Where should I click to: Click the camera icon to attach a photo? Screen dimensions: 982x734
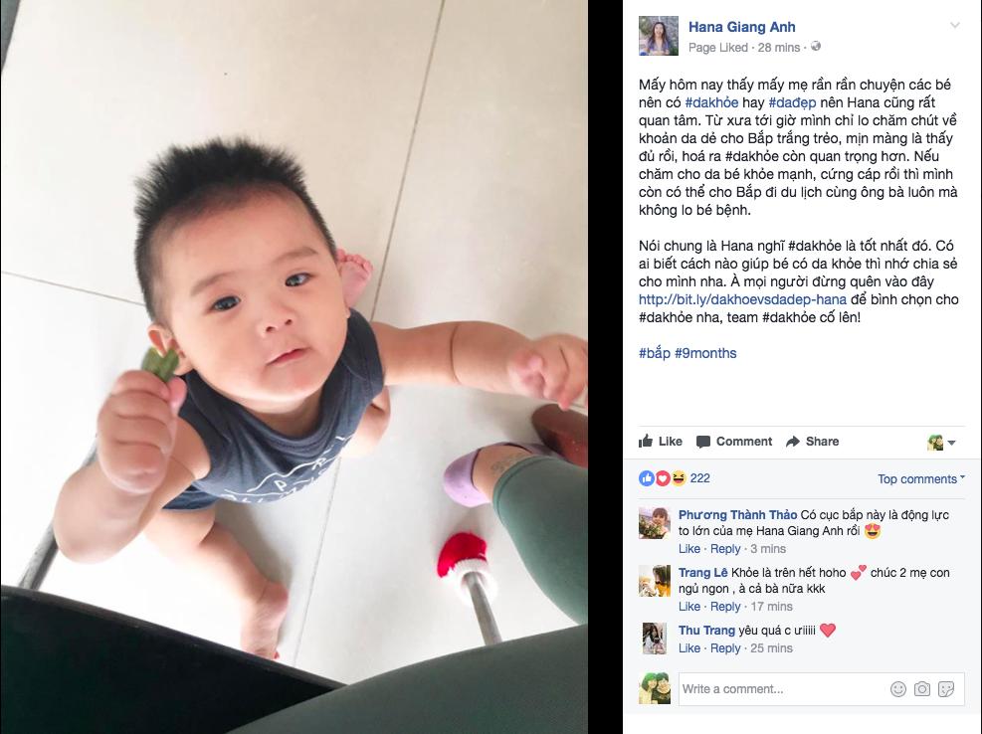click(x=922, y=689)
